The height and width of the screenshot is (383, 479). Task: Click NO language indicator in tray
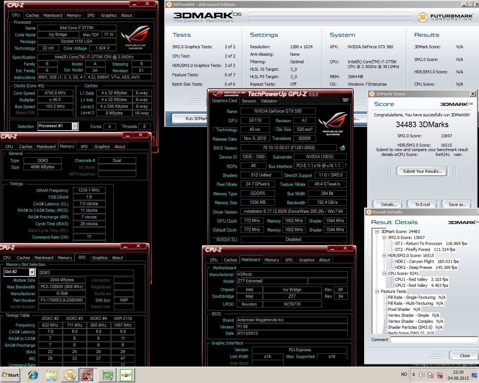point(404,374)
